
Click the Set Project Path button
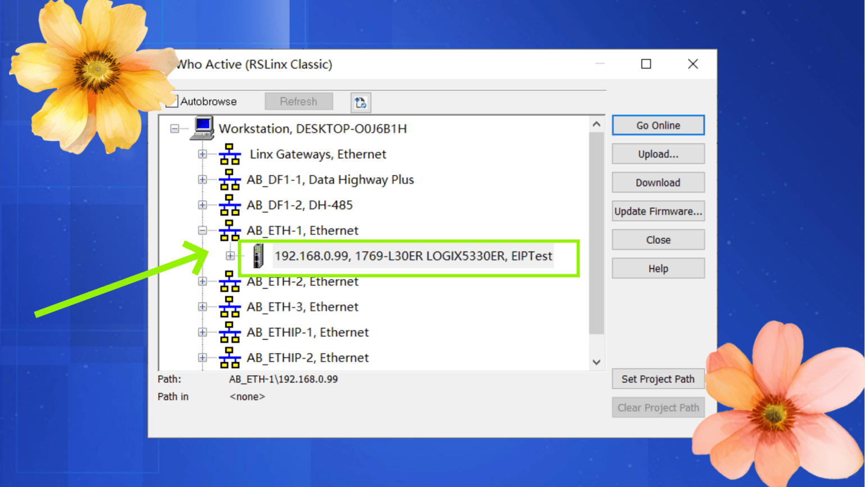(658, 379)
